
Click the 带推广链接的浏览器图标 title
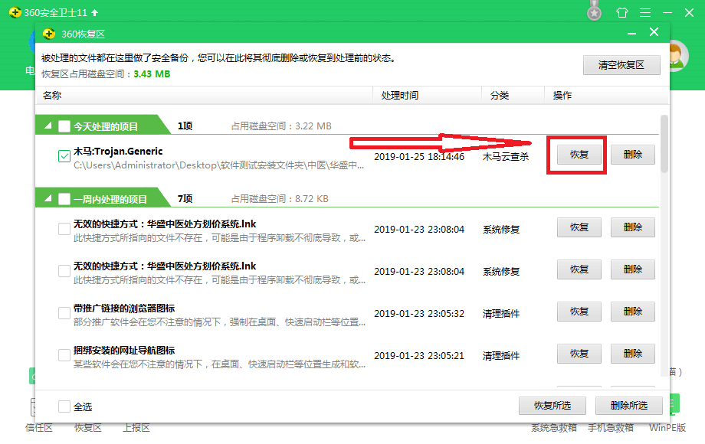point(124,309)
